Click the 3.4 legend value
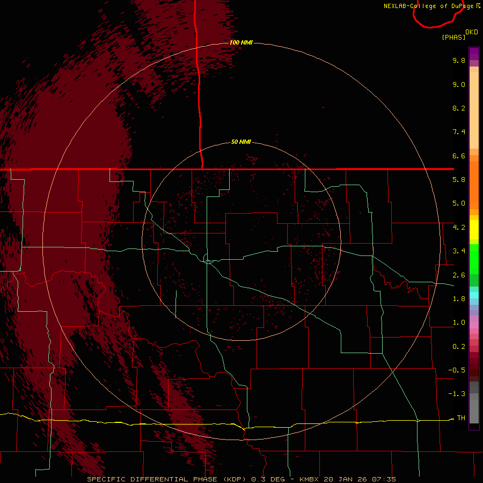The image size is (483, 483). point(459,251)
